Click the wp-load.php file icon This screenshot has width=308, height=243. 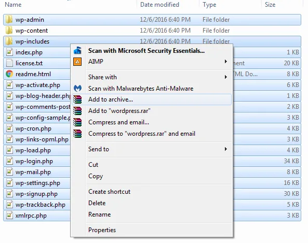pyautogui.click(x=9, y=150)
